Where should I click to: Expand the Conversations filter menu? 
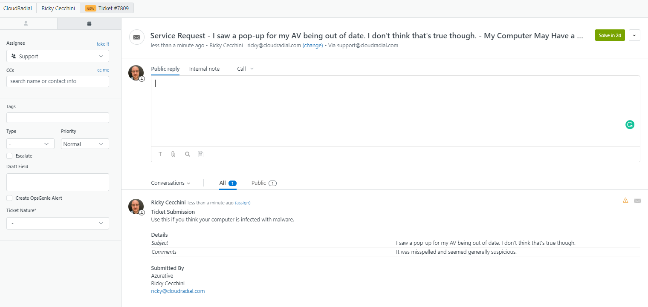[171, 183]
